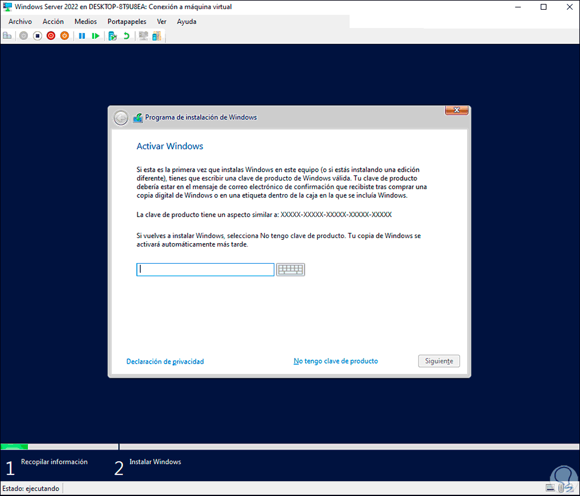Screen dimensions: 580x496
Task: Click the XXXXX-XXXXX product key example text
Action: pyautogui.click(x=336, y=215)
